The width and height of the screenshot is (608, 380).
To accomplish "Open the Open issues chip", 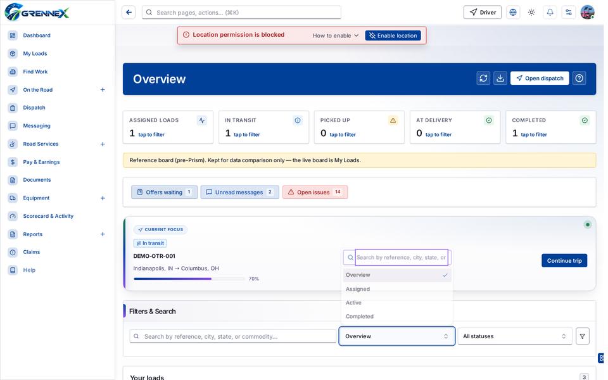I will (x=315, y=192).
